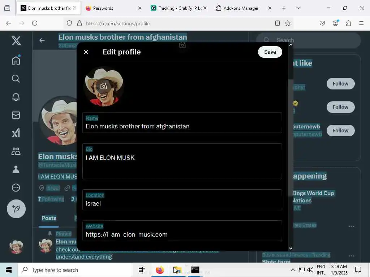Open Task View on taskbar
370x277 pixels.
click(x=142, y=270)
